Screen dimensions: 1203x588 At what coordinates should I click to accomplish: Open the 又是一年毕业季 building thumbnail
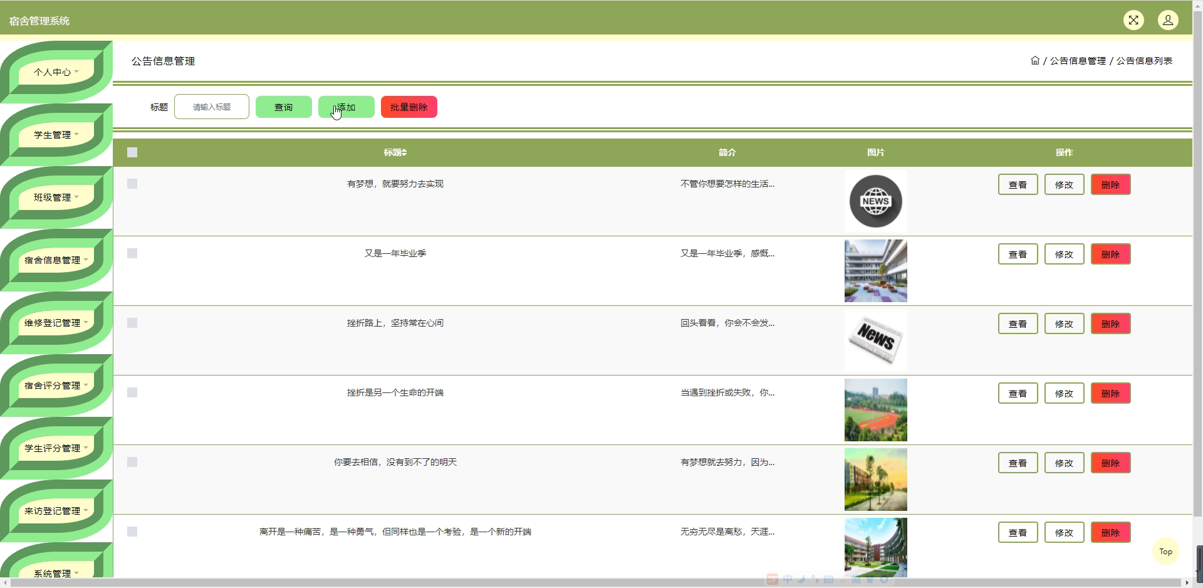click(876, 271)
